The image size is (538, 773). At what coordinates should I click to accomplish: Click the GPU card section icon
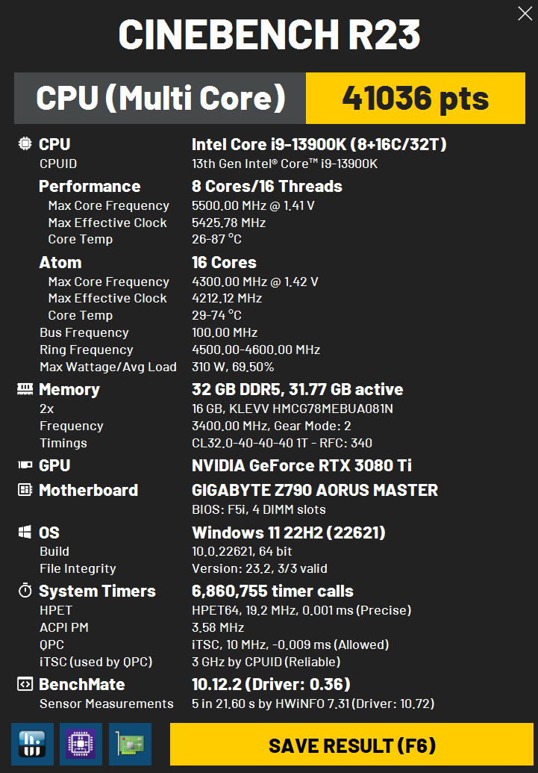pyautogui.click(x=25, y=465)
